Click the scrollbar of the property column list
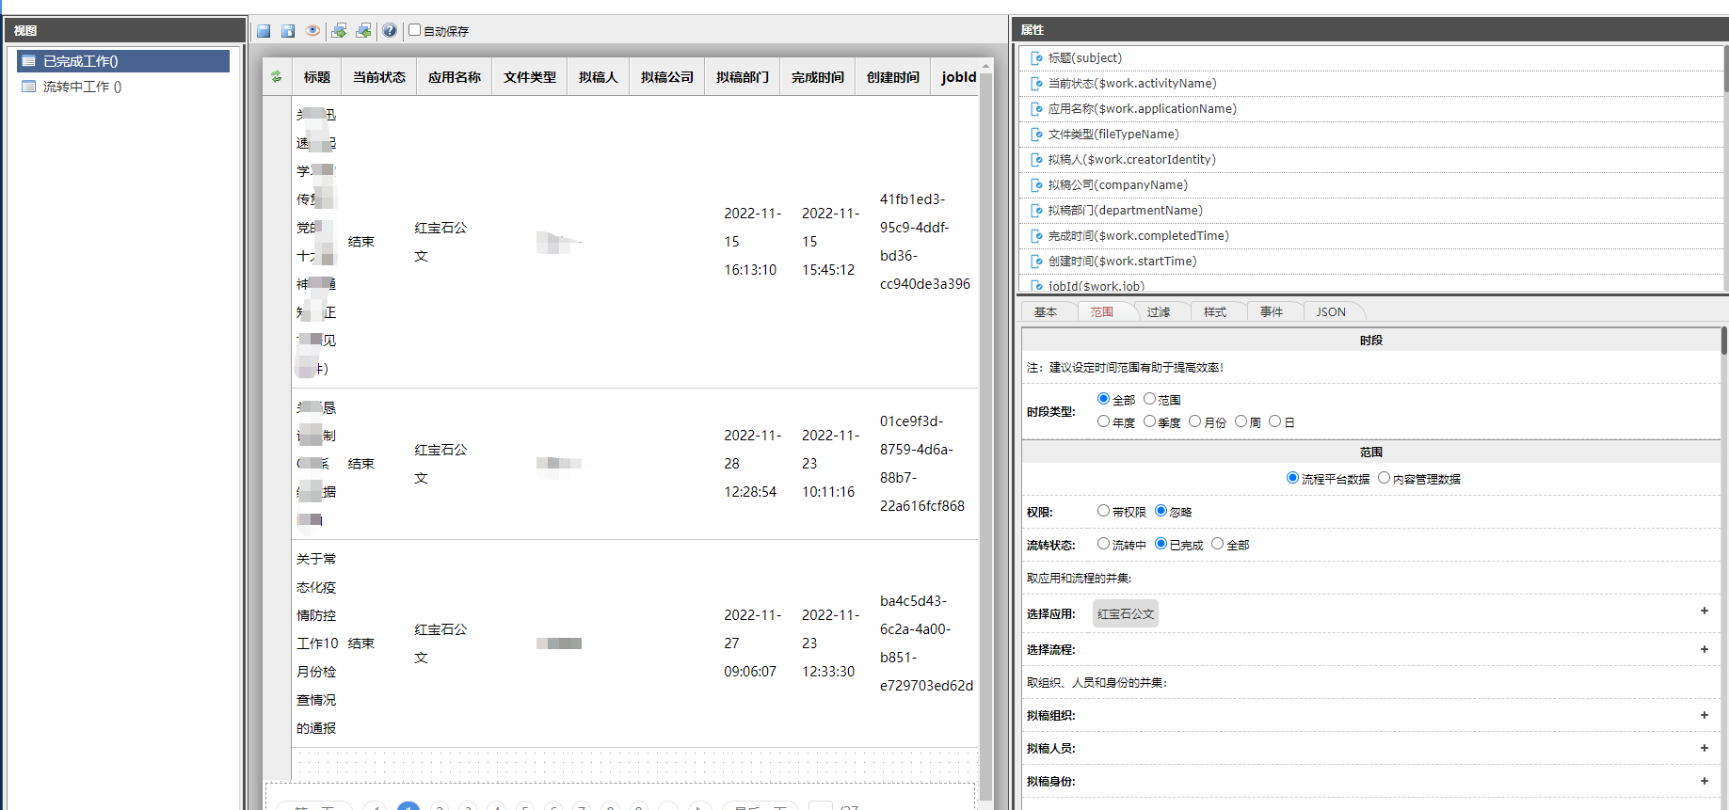The width and height of the screenshot is (1729, 810). click(x=1725, y=69)
